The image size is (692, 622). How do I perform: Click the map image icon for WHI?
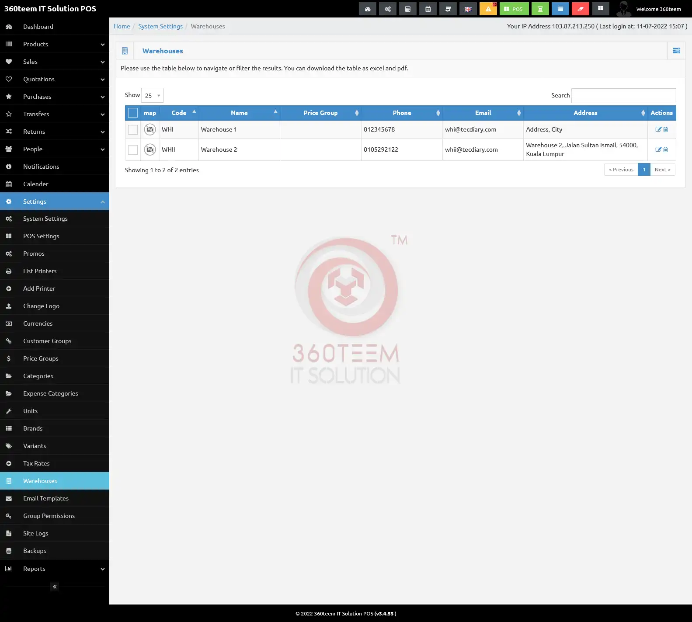(150, 129)
